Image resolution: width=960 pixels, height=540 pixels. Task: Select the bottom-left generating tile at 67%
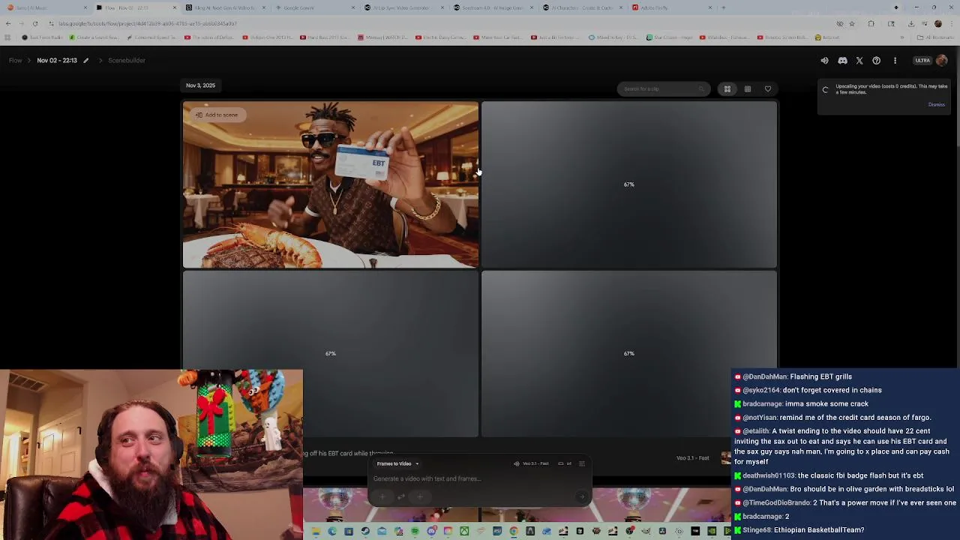point(330,353)
